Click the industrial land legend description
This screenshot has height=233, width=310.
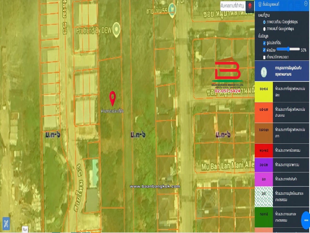point(288,165)
